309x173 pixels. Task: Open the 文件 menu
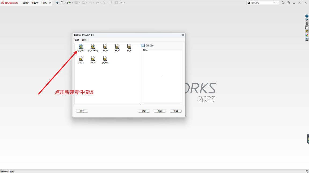tap(26, 3)
